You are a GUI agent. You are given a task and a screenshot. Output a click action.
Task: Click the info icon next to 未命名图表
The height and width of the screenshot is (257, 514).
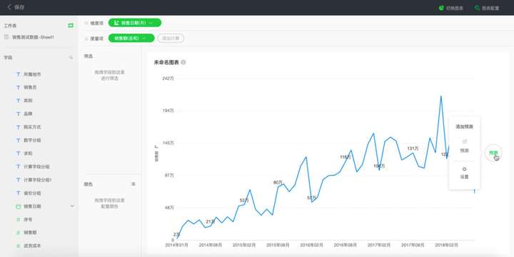(x=183, y=62)
